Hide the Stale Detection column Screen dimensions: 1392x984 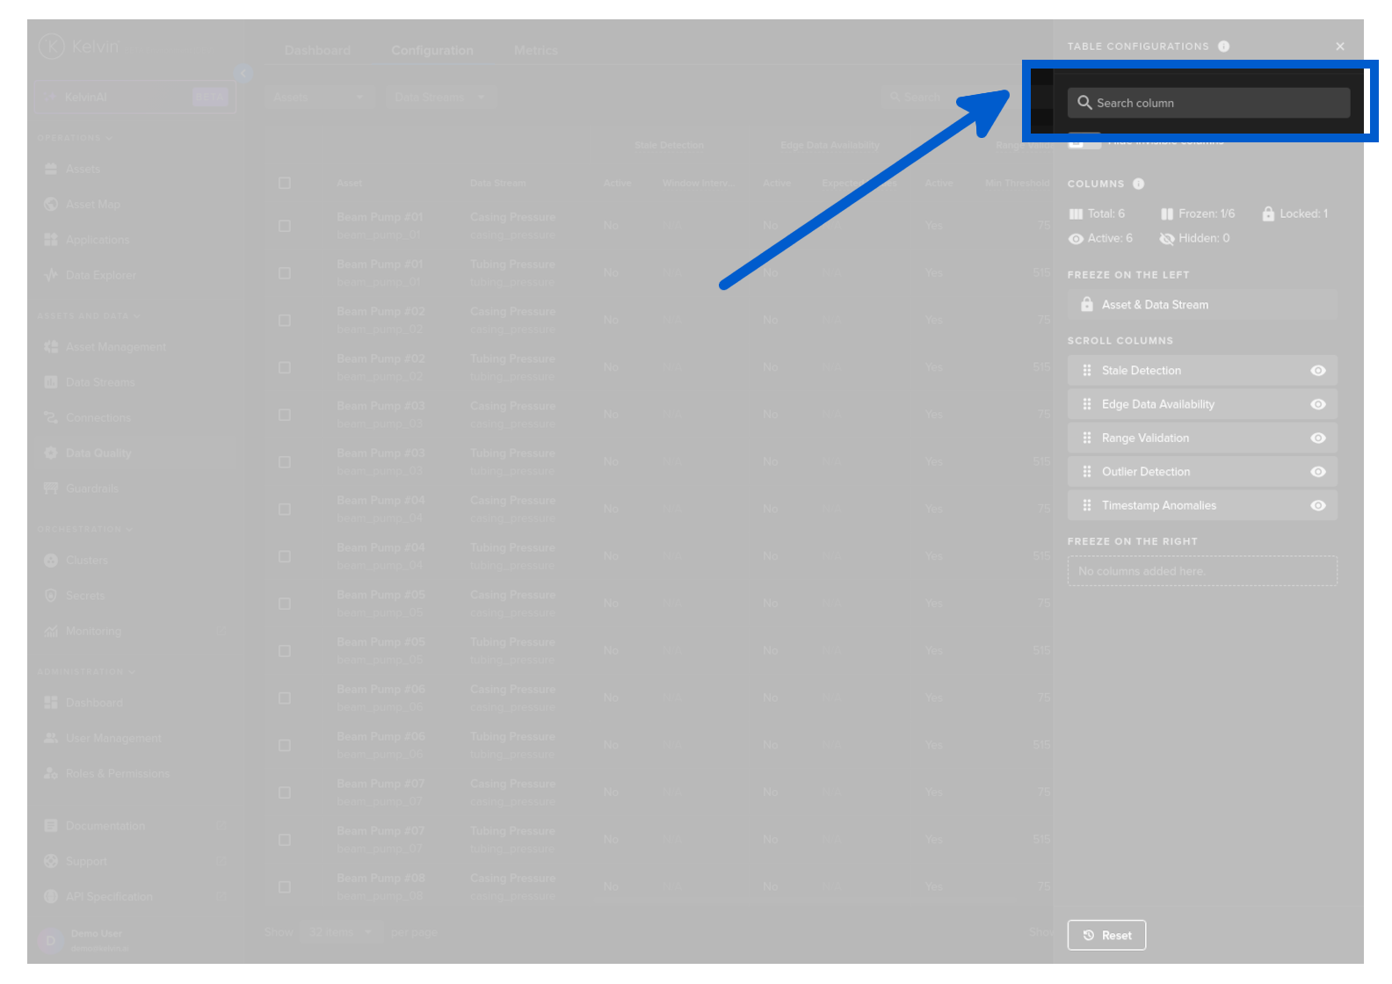click(x=1317, y=371)
